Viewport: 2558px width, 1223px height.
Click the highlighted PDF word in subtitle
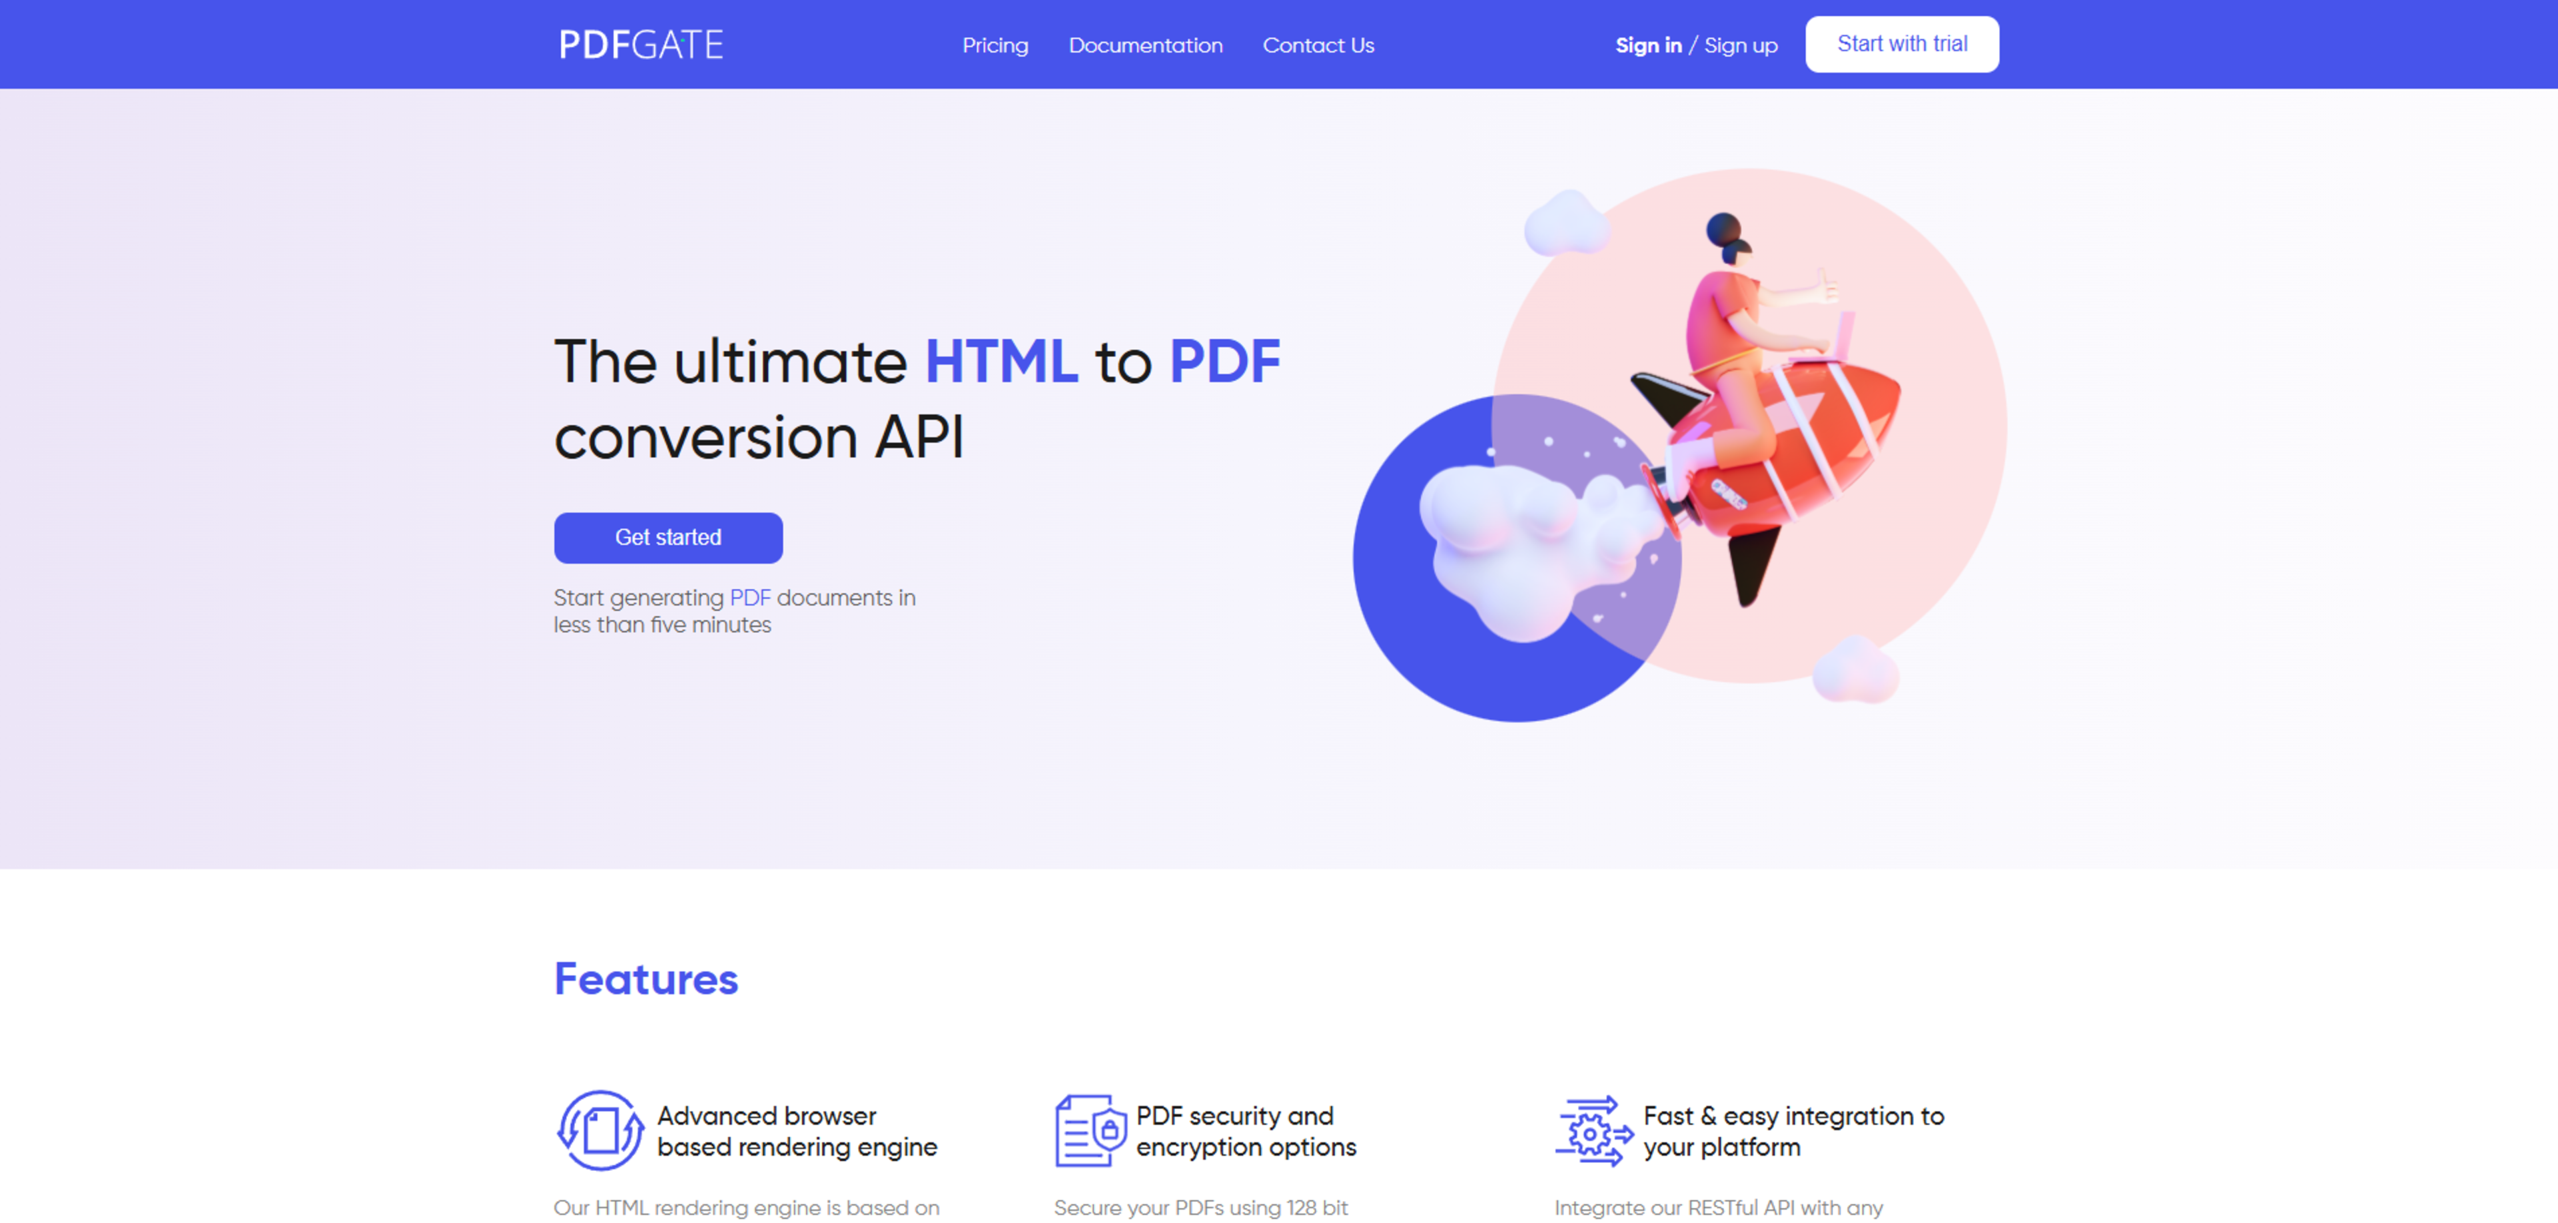point(749,598)
